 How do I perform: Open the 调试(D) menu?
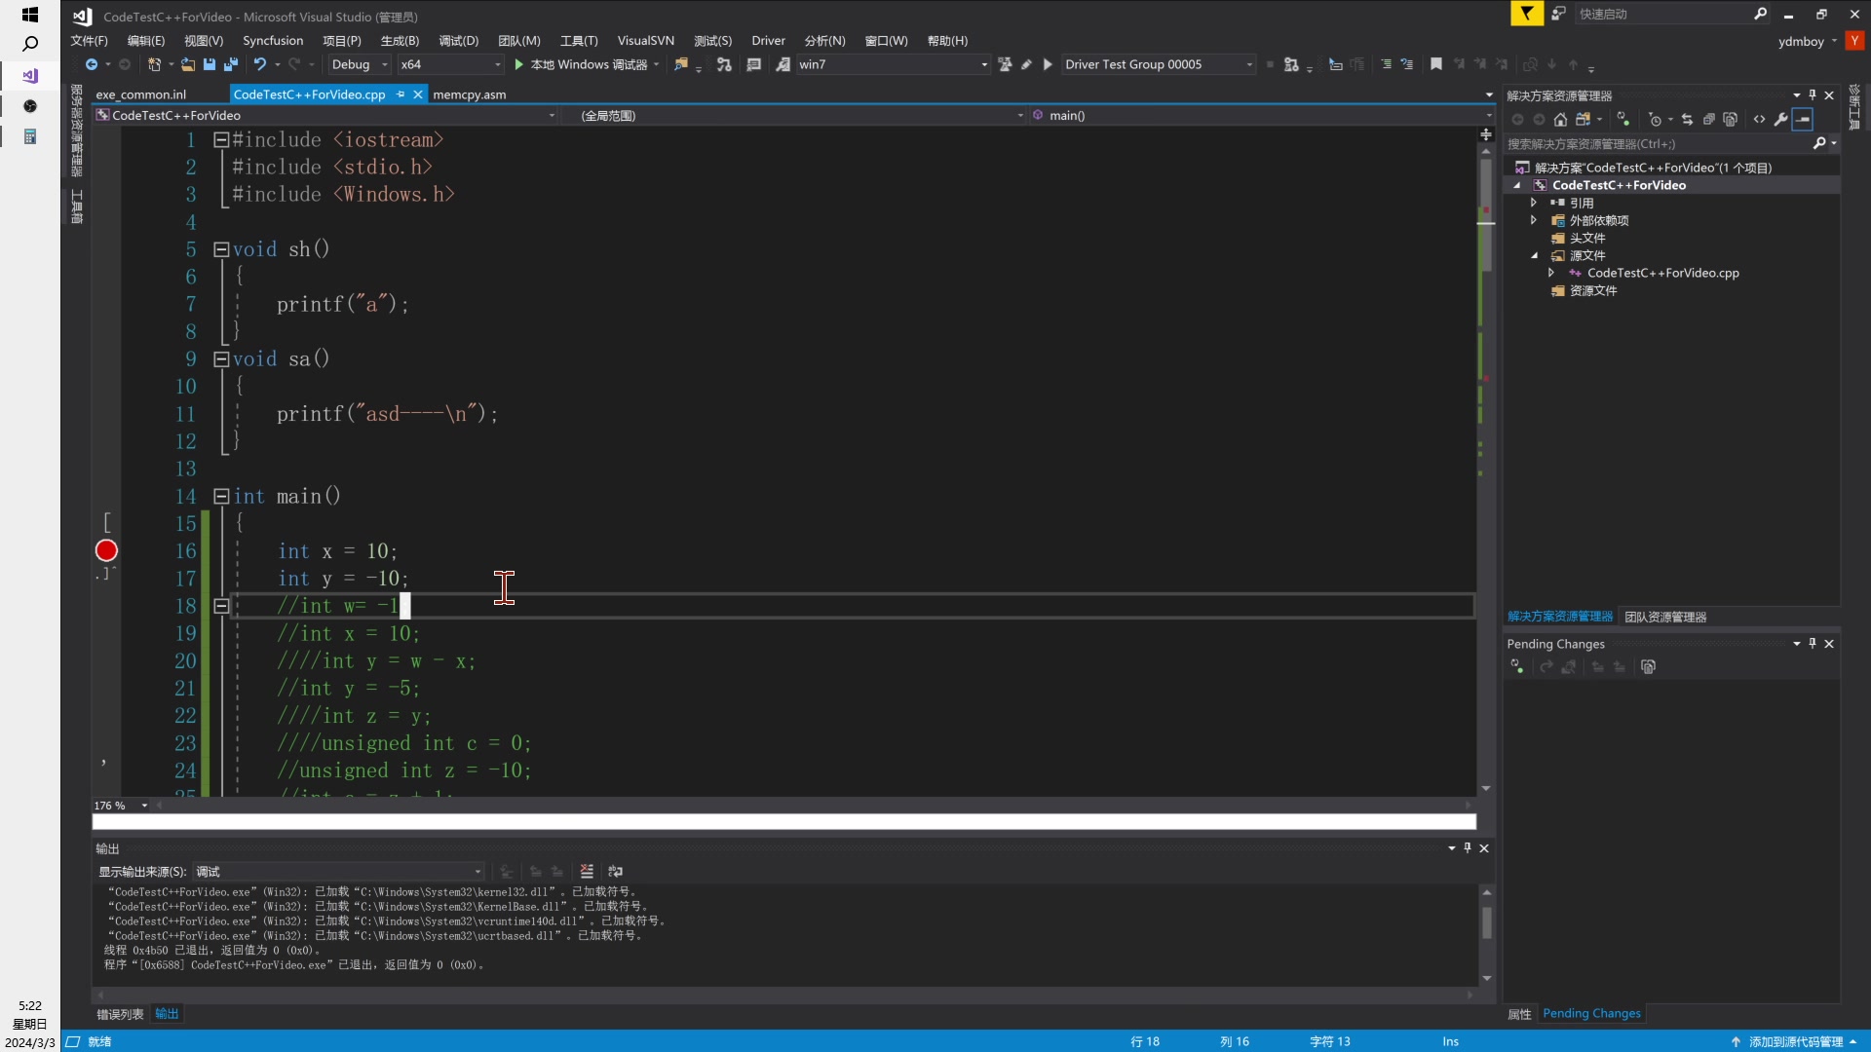[x=458, y=41]
